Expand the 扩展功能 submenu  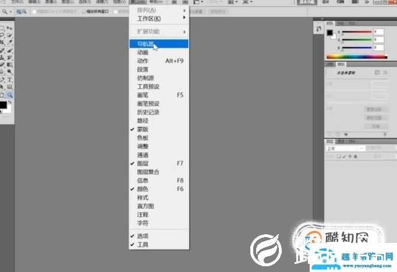tap(159, 31)
